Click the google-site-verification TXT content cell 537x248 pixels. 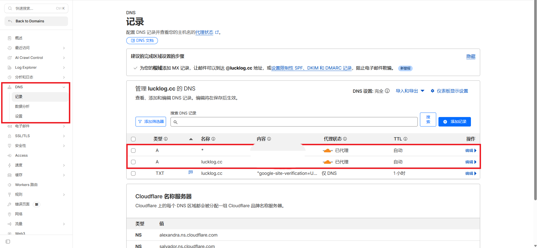pyautogui.click(x=287, y=173)
